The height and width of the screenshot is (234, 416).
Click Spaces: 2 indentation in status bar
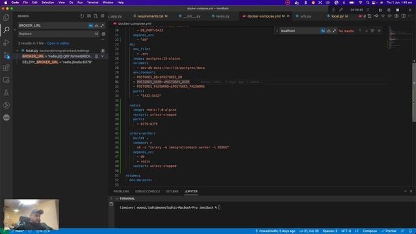[330, 231]
